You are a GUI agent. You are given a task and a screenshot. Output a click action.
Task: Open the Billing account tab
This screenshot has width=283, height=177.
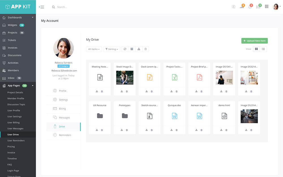tap(63, 109)
